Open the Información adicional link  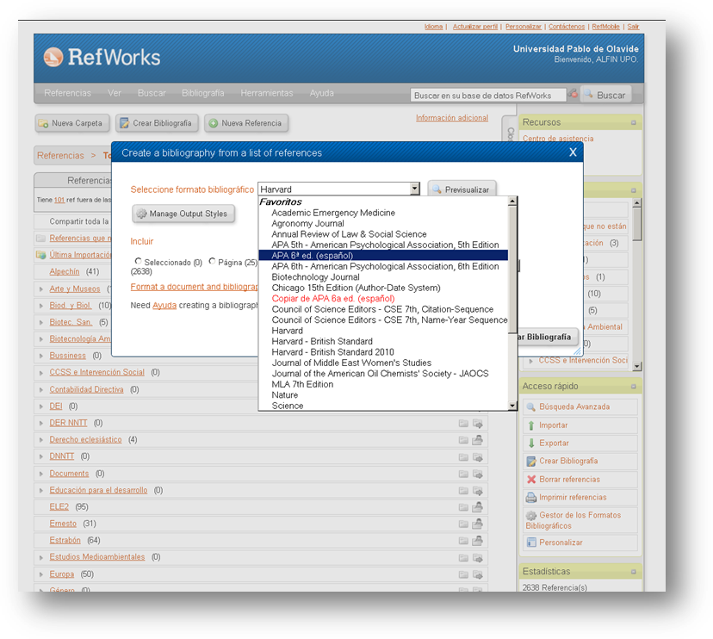click(x=452, y=118)
